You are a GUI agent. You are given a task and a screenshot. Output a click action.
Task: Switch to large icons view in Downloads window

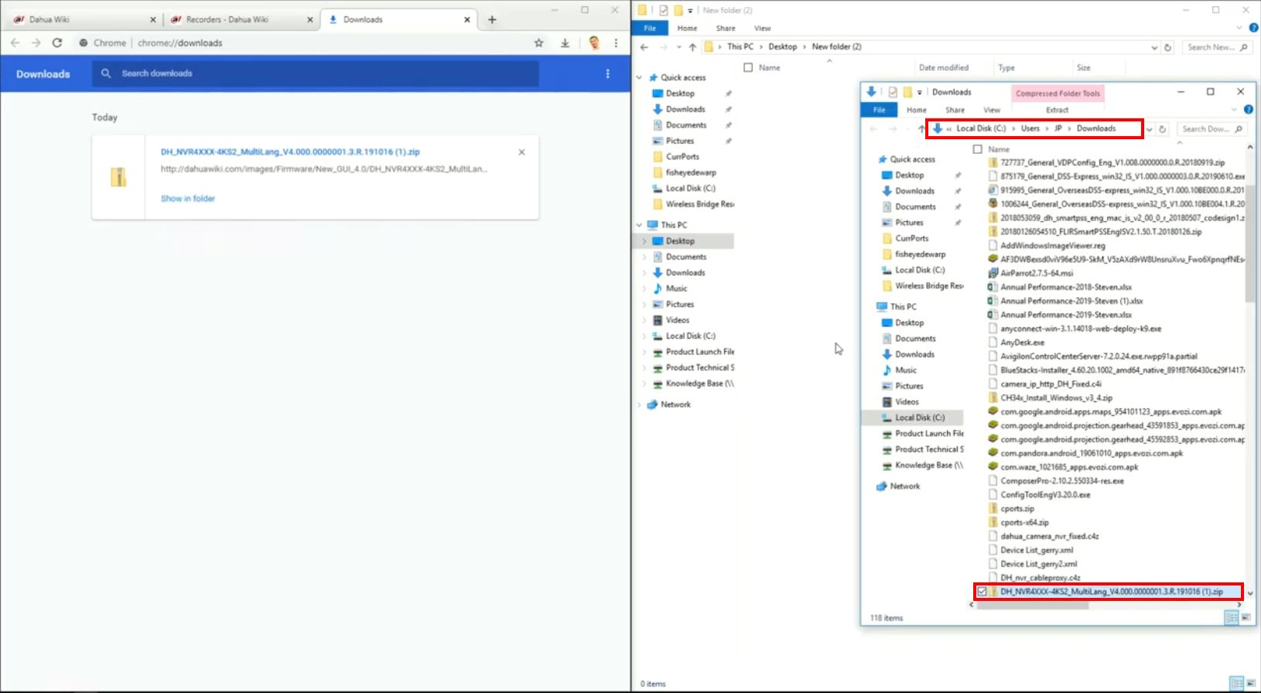tap(1246, 617)
